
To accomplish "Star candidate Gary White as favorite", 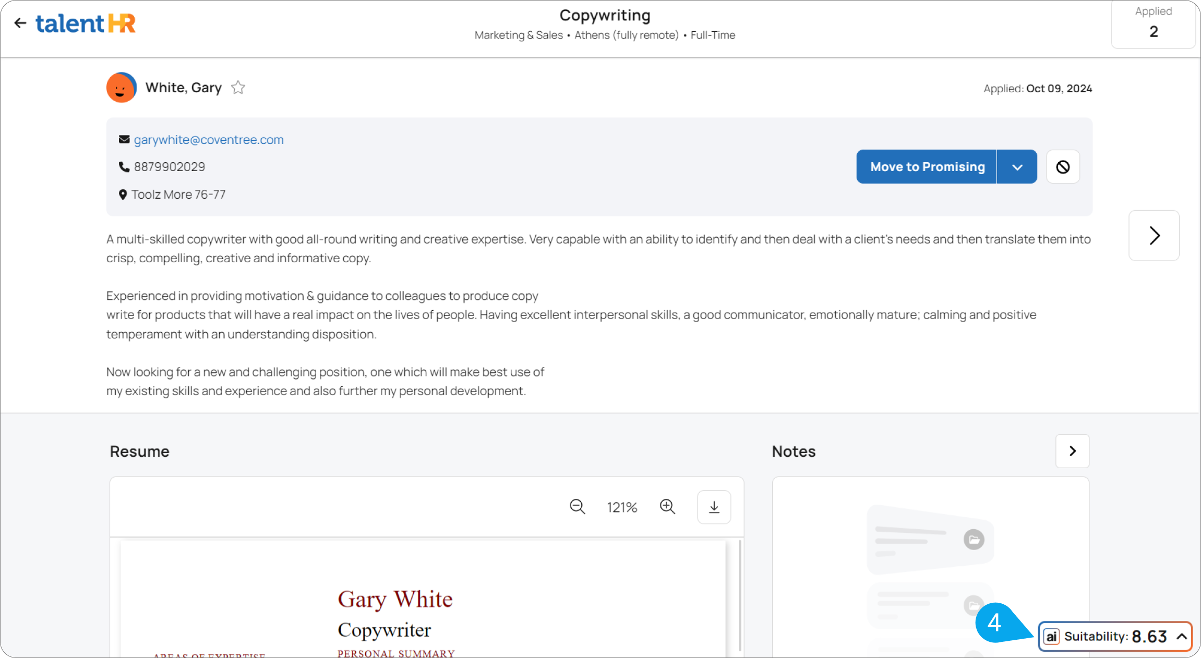I will 238,88.
